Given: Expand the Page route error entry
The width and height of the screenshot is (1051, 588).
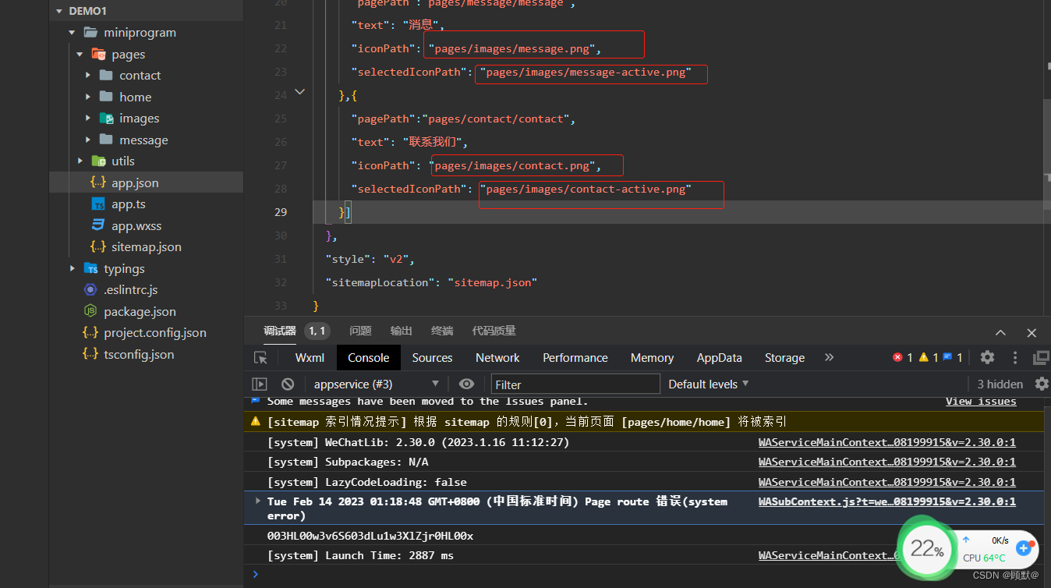Looking at the screenshot, I should [x=257, y=501].
